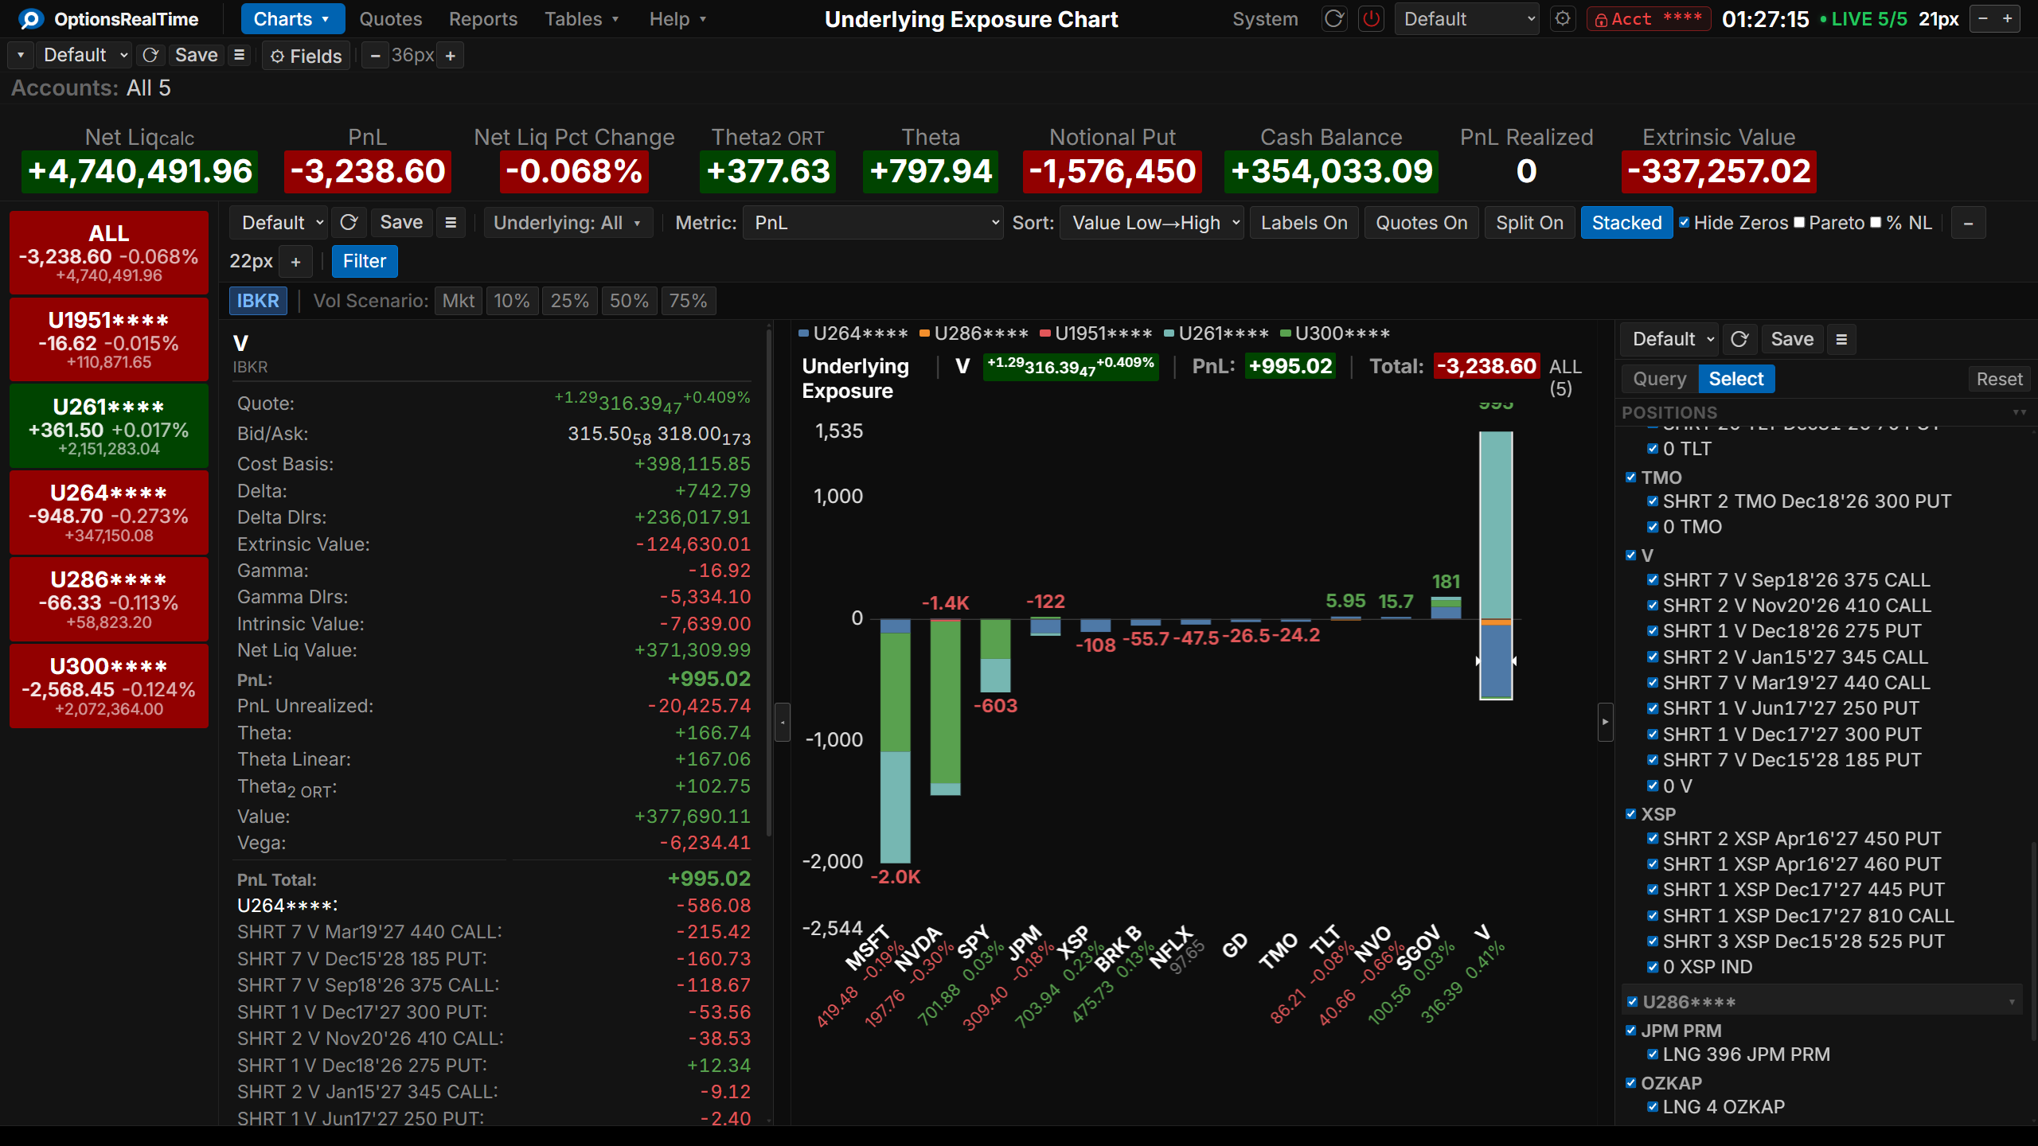Open Default dropdown in the positions panel
2038x1146 pixels.
pyautogui.click(x=1670, y=340)
